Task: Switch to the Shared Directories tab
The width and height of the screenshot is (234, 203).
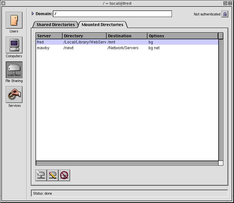Action: click(56, 25)
